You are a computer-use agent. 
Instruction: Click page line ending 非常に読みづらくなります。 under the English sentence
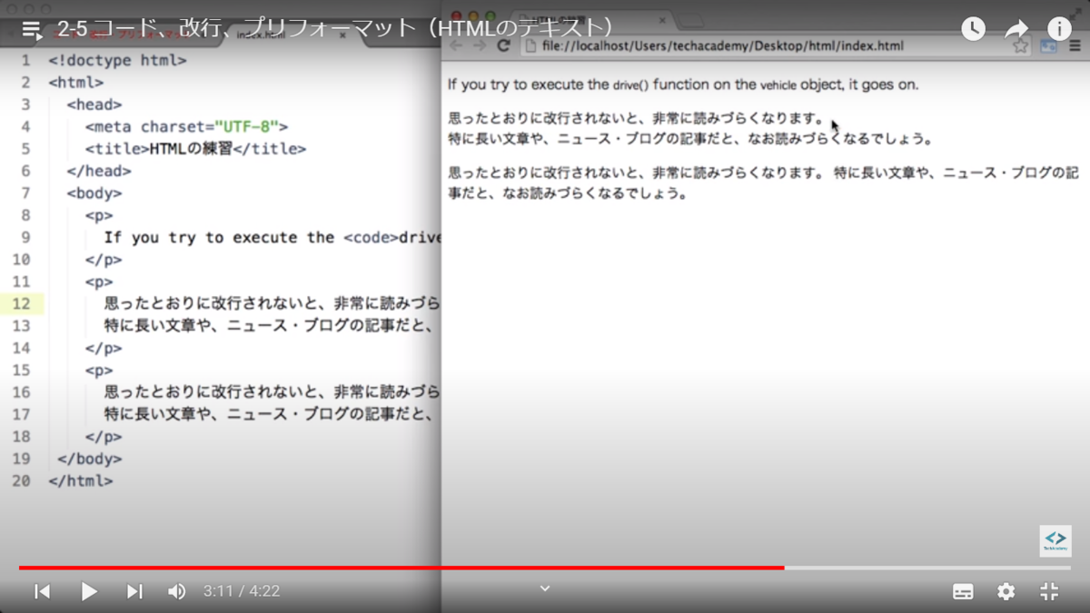click(x=637, y=120)
